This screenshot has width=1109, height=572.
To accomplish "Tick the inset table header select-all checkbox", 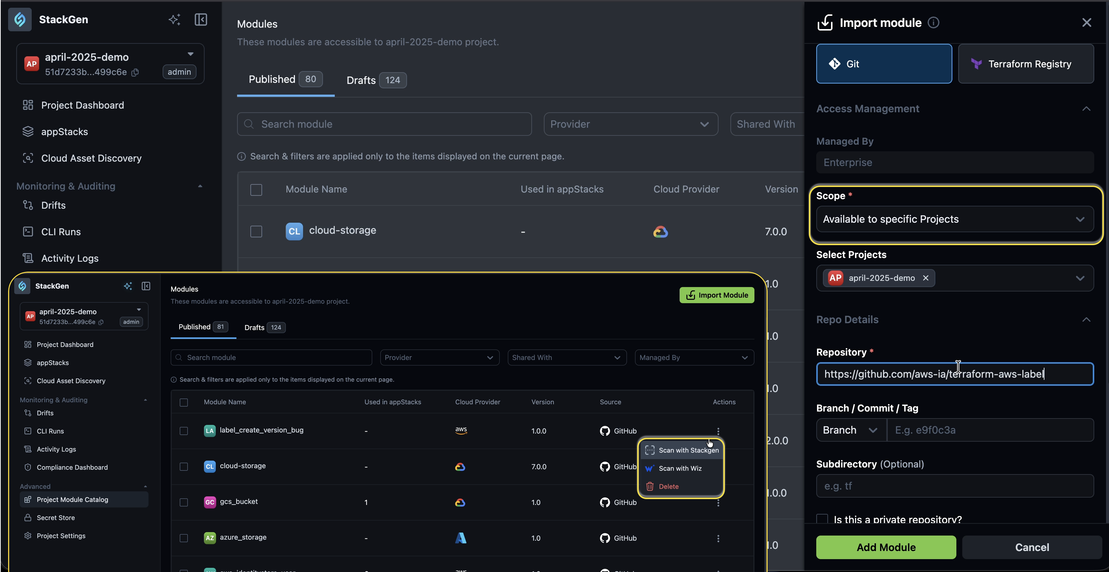I will click(x=184, y=402).
